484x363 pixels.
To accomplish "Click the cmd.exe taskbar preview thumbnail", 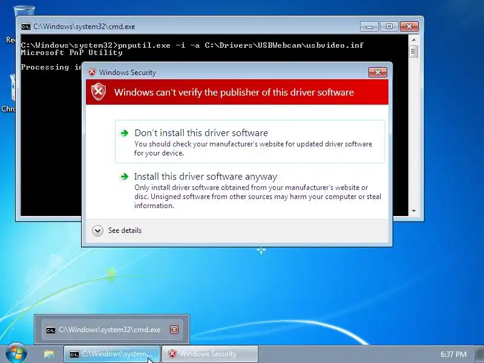I will pos(112,330).
